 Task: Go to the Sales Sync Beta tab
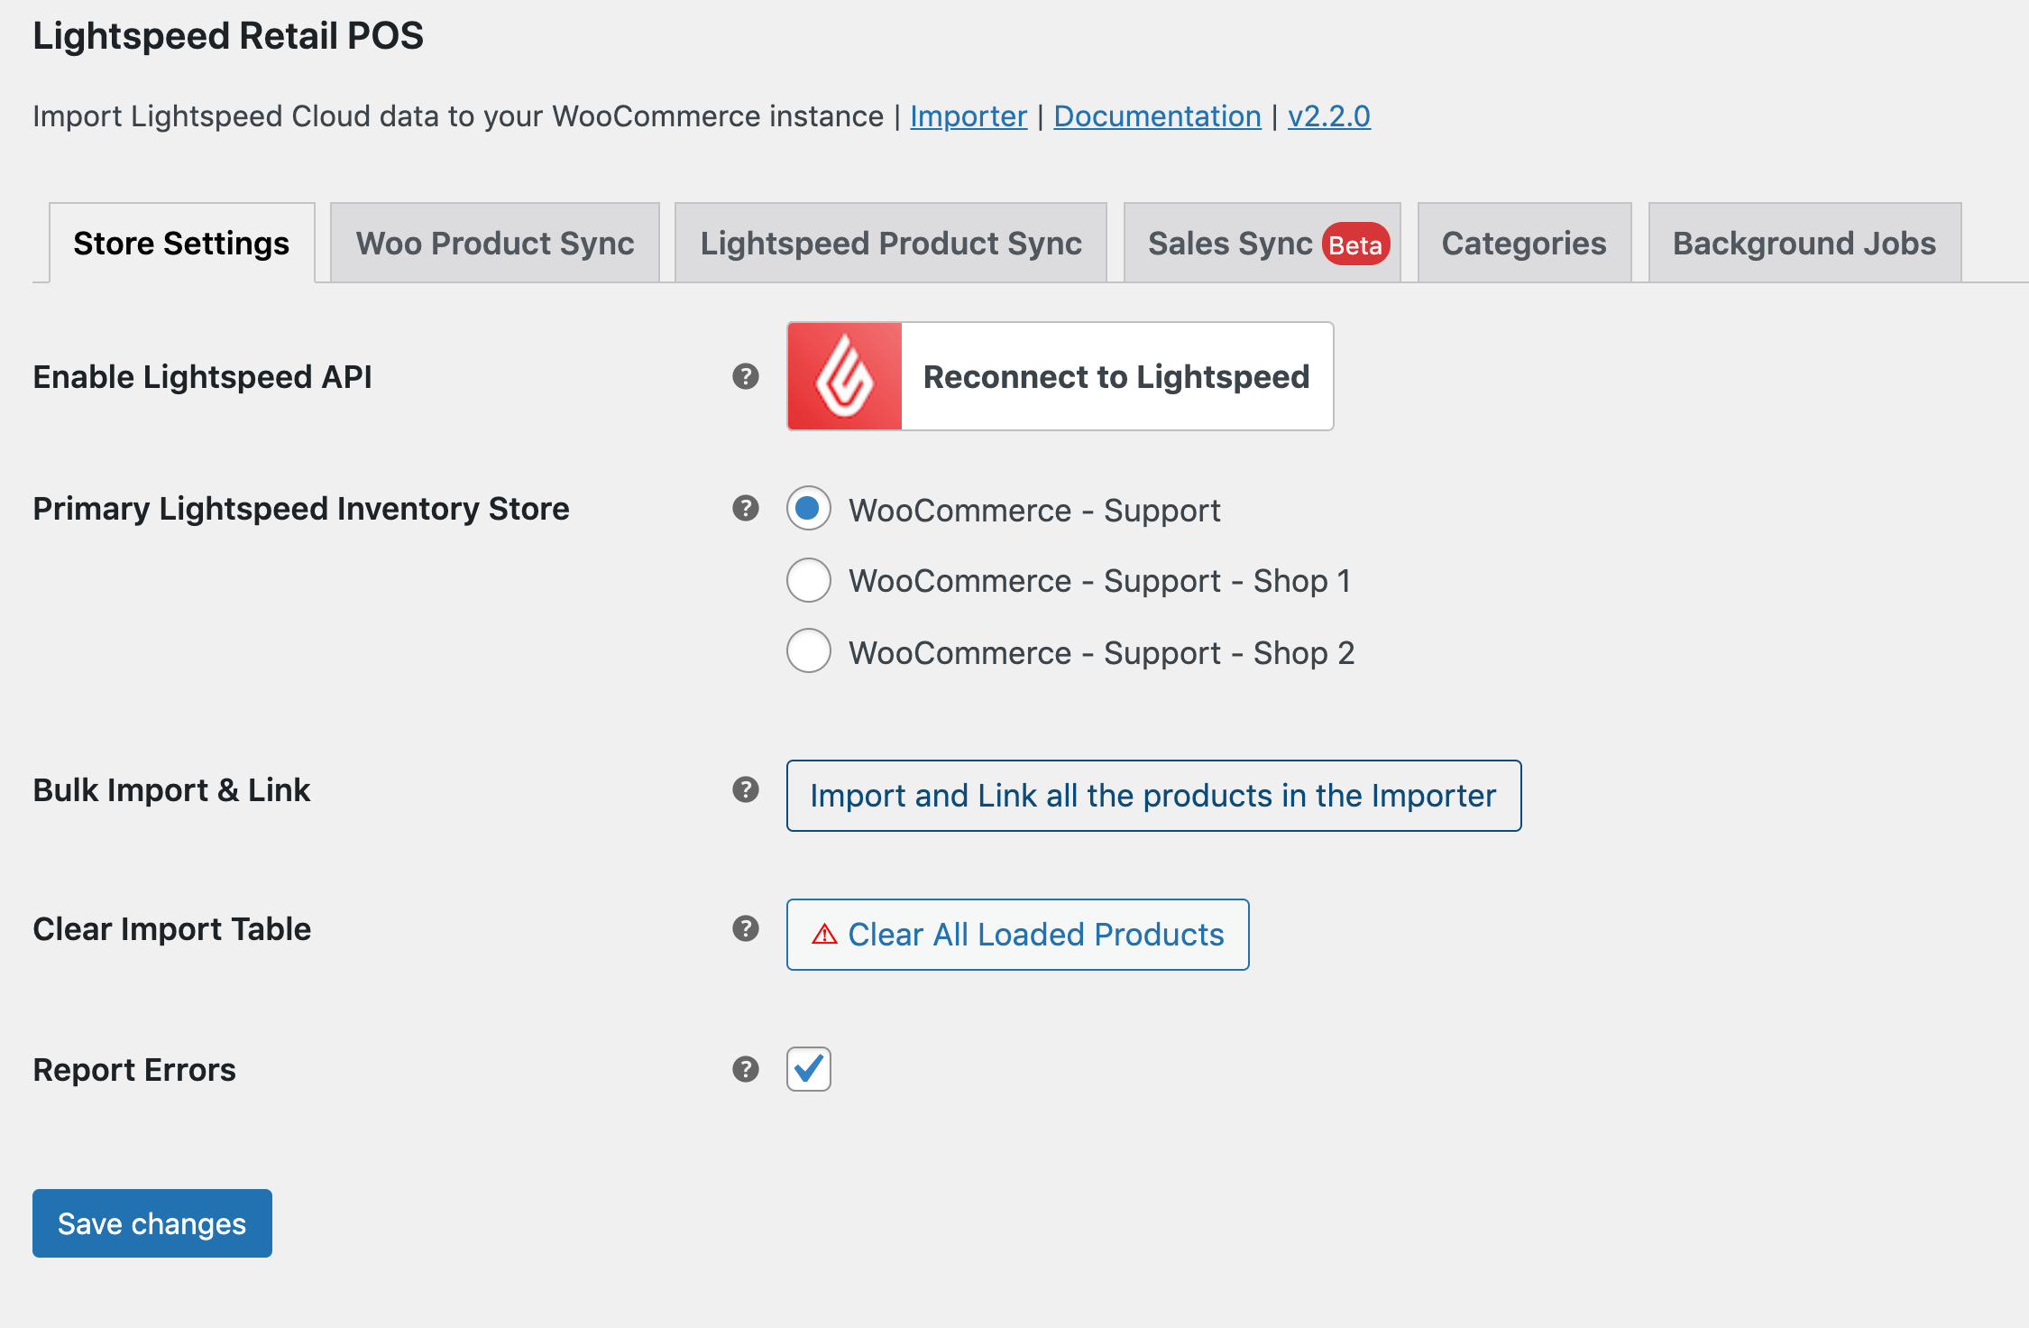coord(1262,243)
